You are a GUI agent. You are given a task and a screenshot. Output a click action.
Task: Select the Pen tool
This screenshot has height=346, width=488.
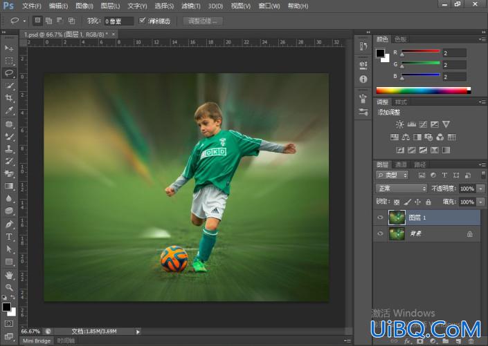(x=9, y=224)
